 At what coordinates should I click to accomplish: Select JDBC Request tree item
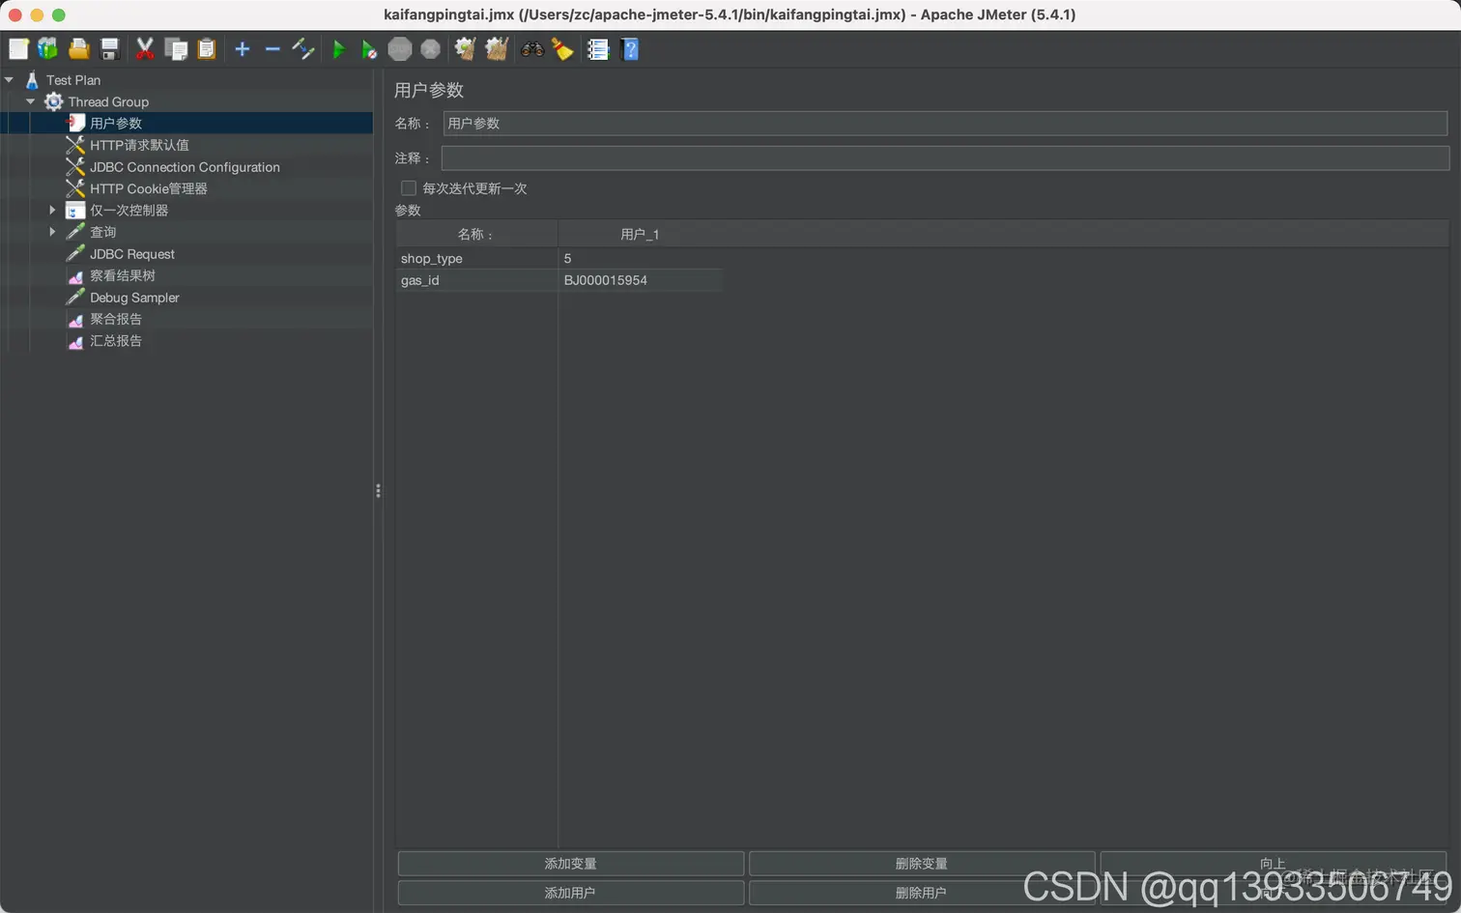132,254
